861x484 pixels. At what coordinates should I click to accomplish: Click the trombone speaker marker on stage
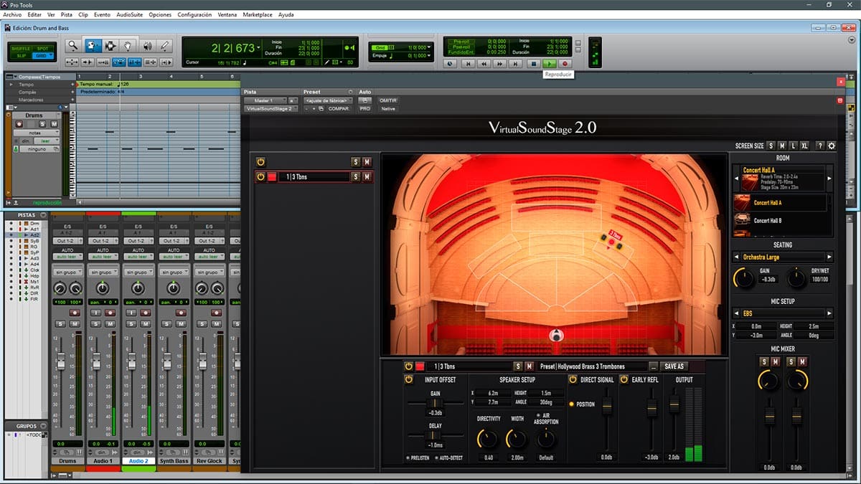click(x=611, y=242)
